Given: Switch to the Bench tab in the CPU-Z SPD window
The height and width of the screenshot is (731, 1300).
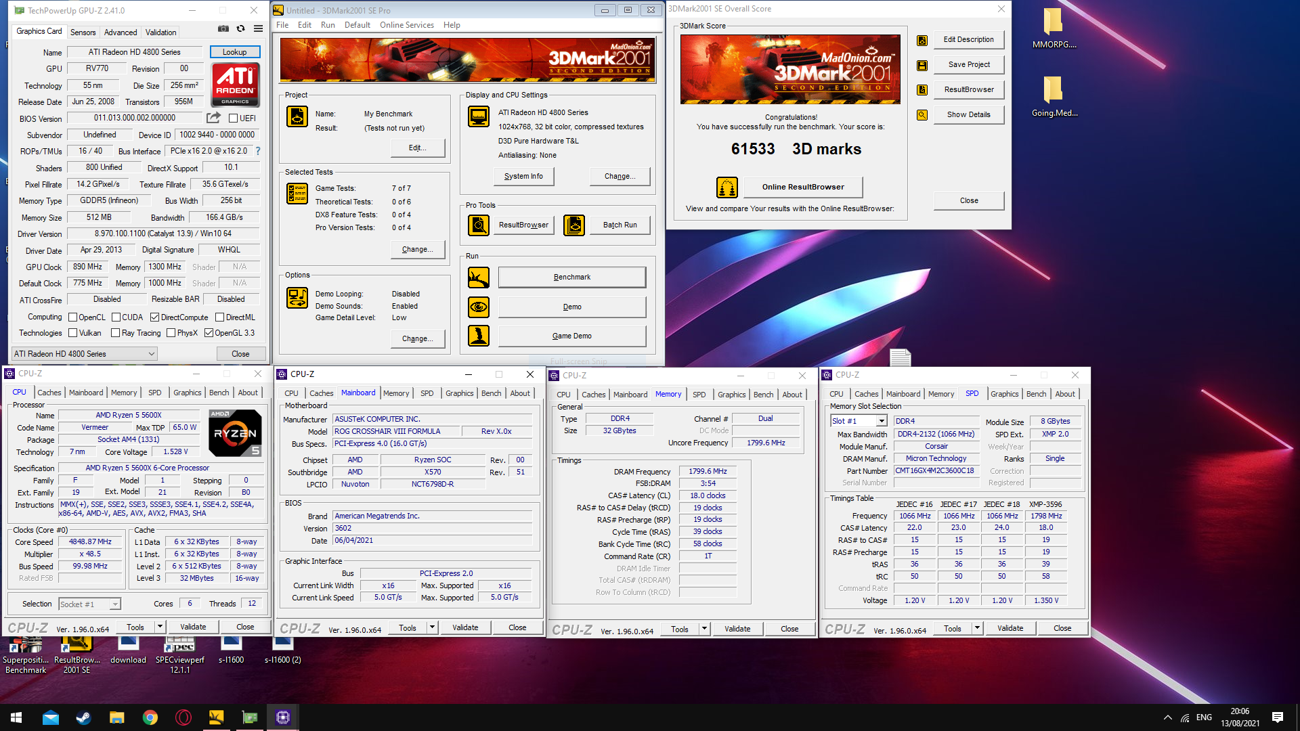Looking at the screenshot, I should point(1036,394).
